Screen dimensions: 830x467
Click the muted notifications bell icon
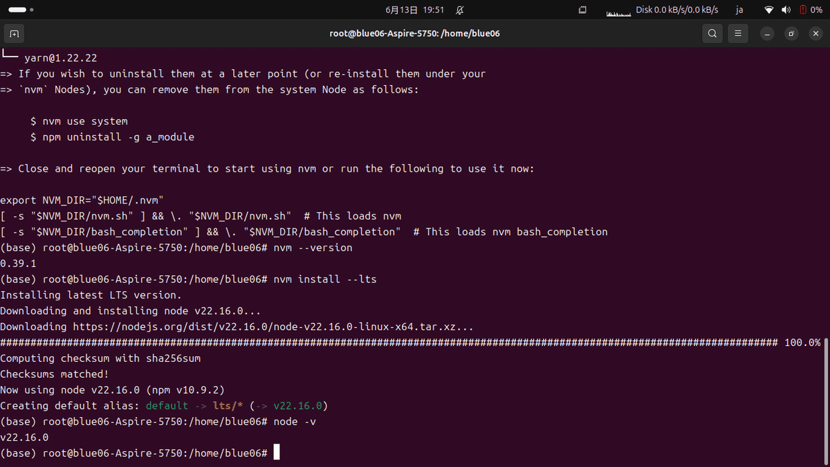click(459, 10)
